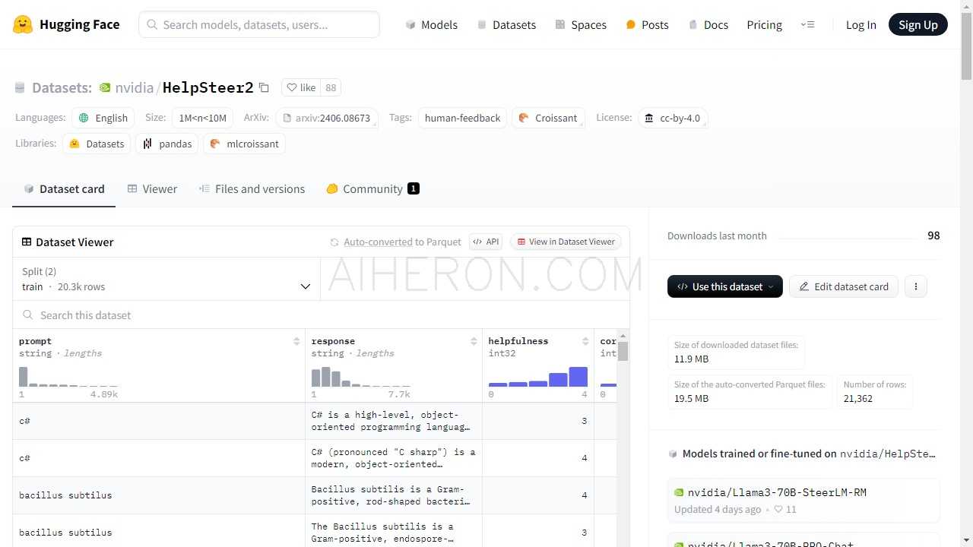Focus the Search this dataset field

click(321, 315)
